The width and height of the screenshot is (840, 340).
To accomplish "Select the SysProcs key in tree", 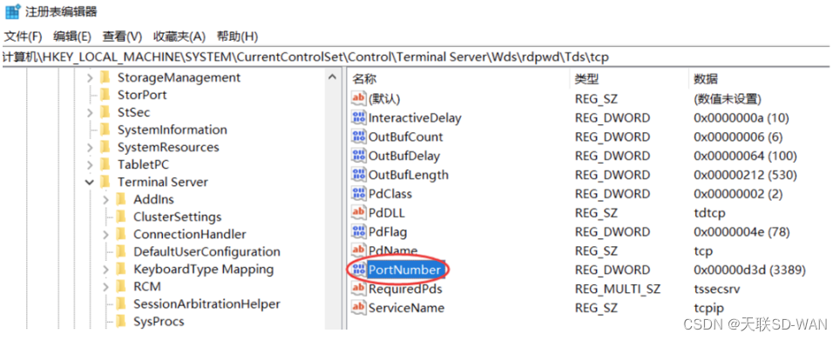I will (159, 322).
